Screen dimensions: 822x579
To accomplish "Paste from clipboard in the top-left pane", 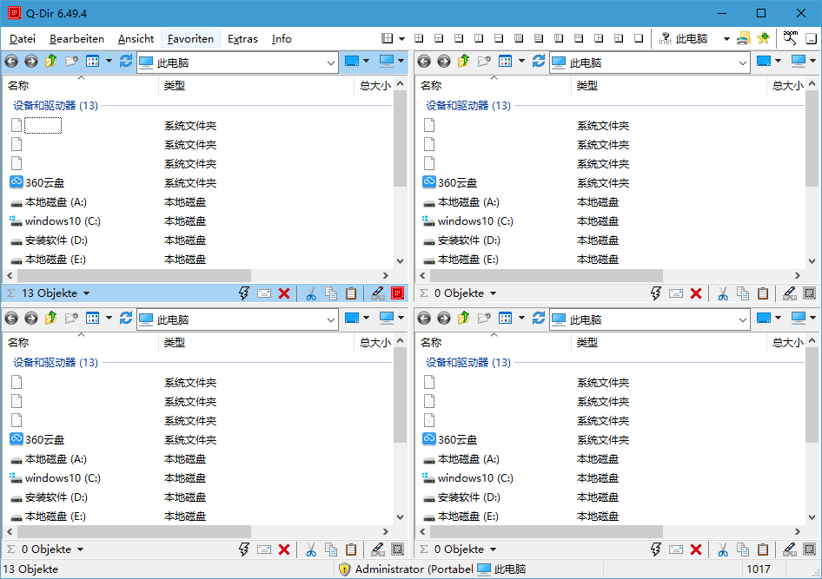I will coord(350,293).
